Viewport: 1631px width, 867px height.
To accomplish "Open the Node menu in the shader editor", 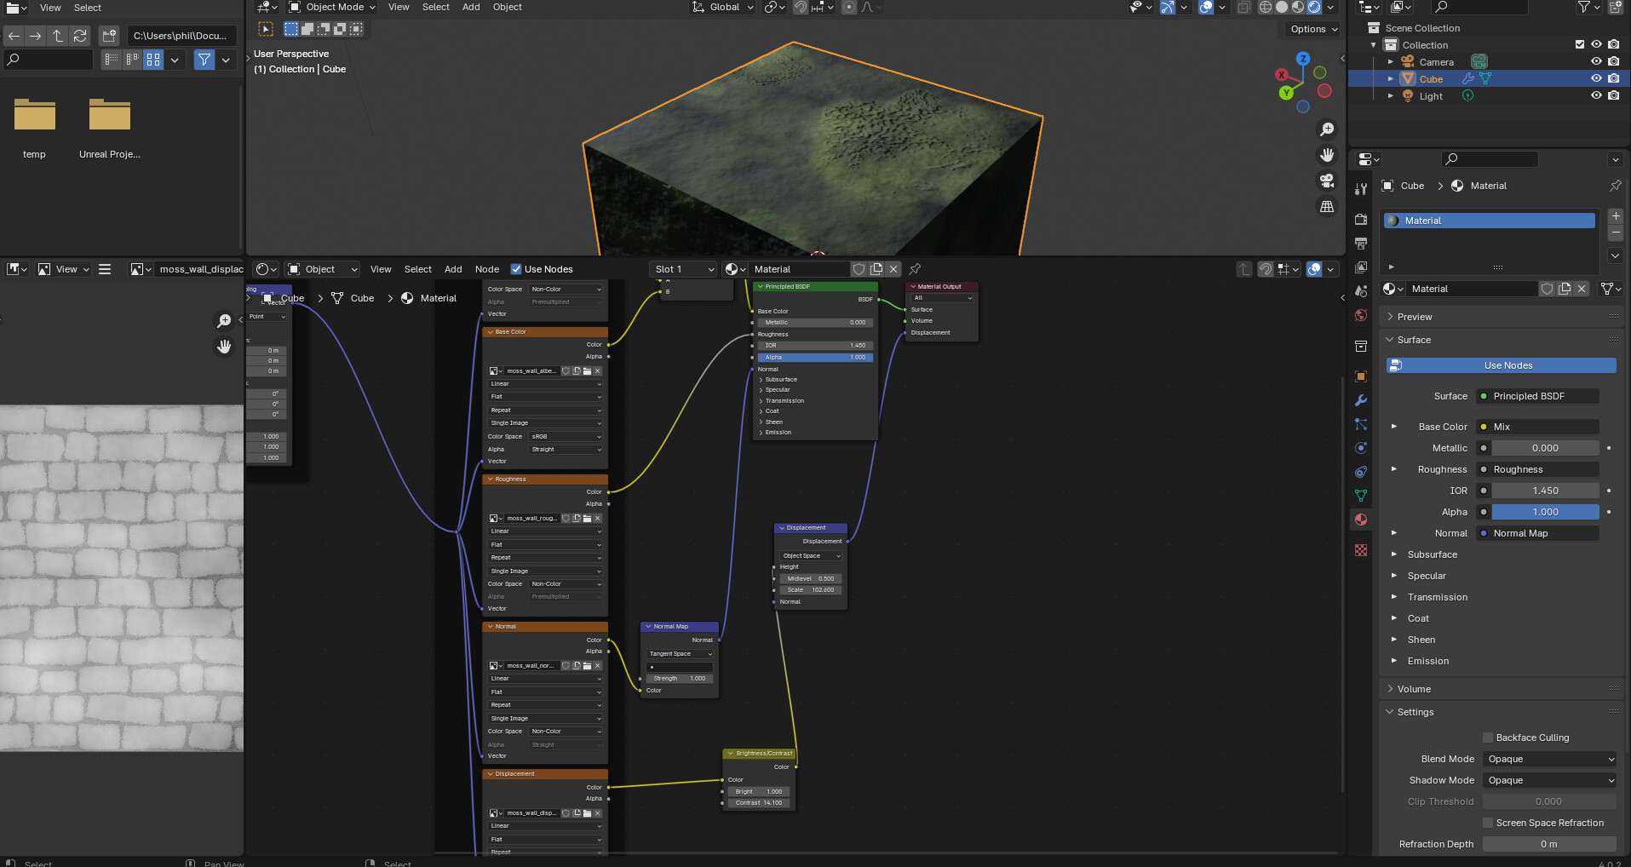I will (x=486, y=268).
